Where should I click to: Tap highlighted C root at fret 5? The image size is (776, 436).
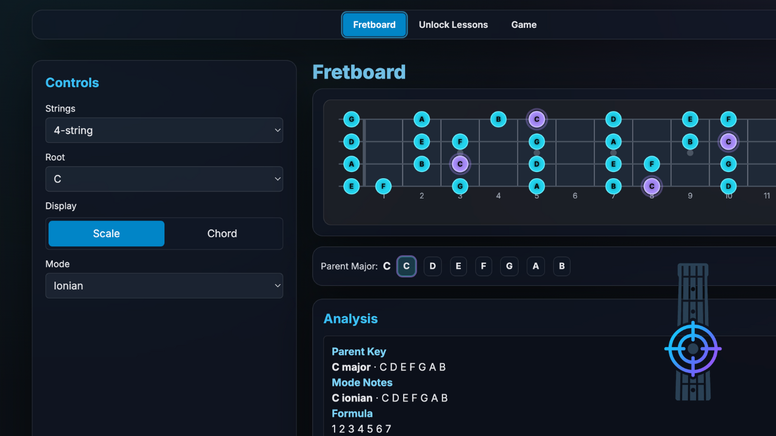tap(537, 119)
